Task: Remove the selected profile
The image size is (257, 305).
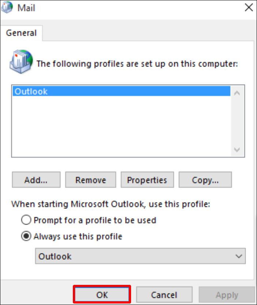Action: 90,180
